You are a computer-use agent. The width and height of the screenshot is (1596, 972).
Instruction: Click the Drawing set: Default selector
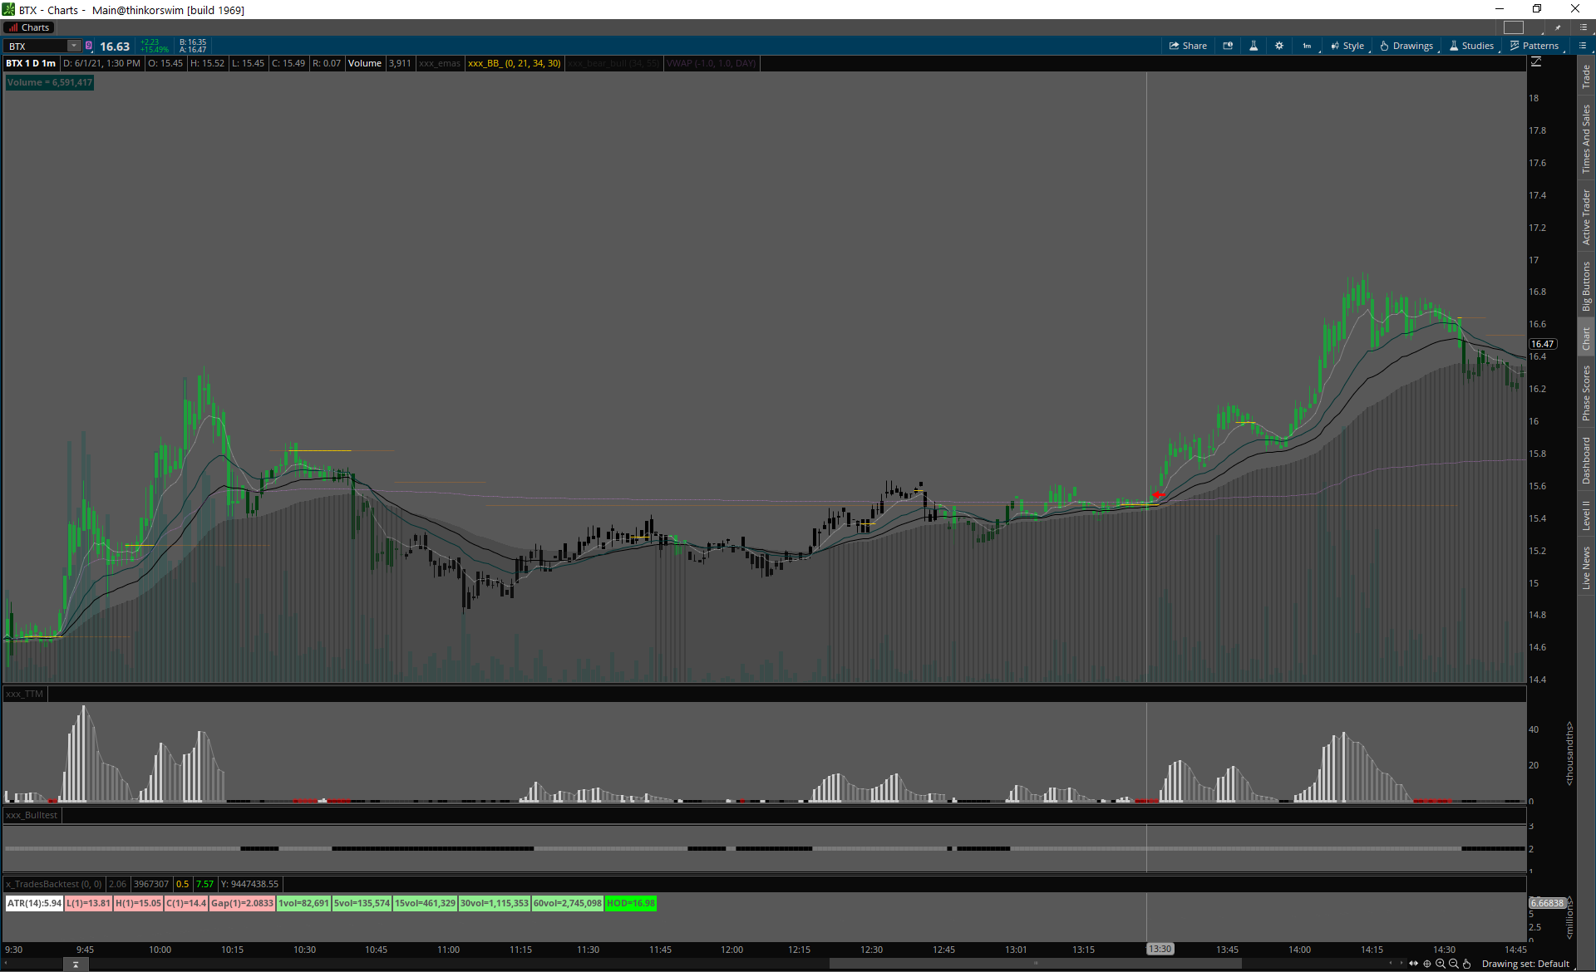tap(1525, 964)
